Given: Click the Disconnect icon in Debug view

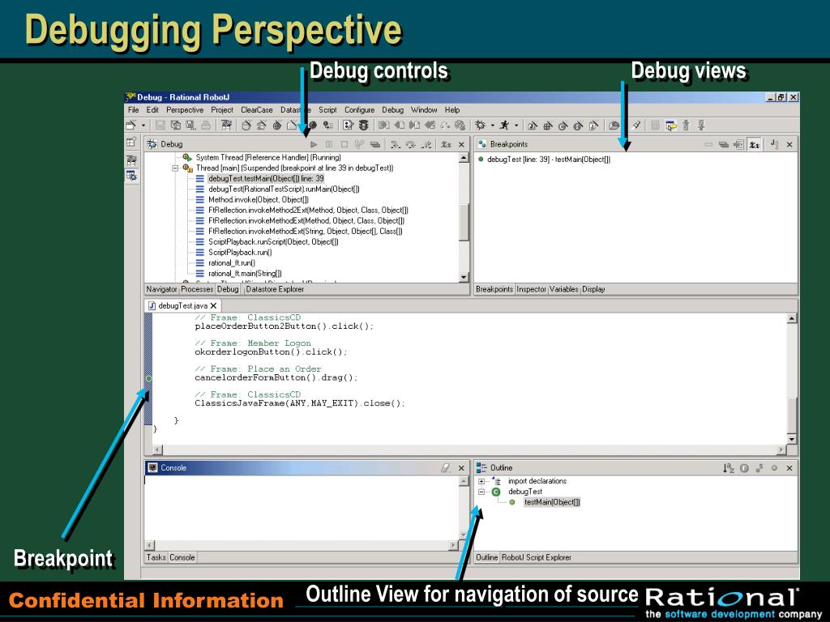Looking at the screenshot, I should click(359, 144).
